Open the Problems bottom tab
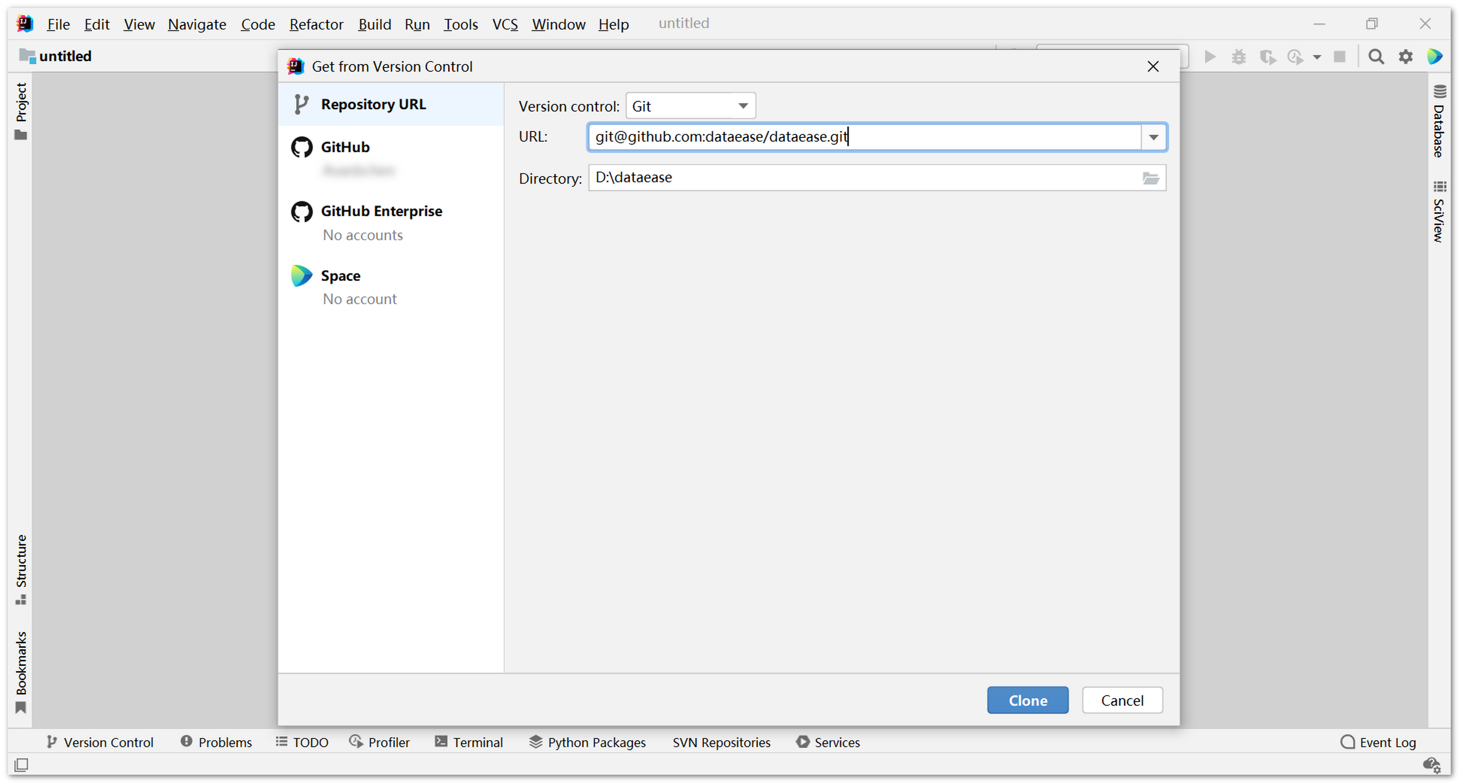1459x783 pixels. (216, 742)
